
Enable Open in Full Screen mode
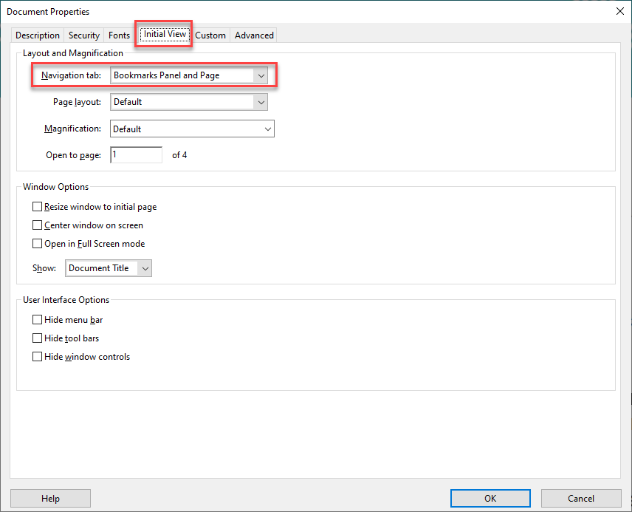(x=37, y=243)
